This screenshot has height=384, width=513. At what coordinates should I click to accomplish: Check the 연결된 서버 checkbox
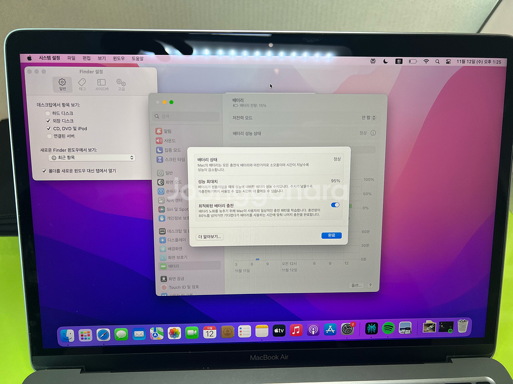coord(49,136)
